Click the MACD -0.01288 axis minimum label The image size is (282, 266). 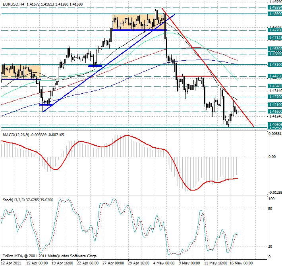pyautogui.click(x=275, y=193)
